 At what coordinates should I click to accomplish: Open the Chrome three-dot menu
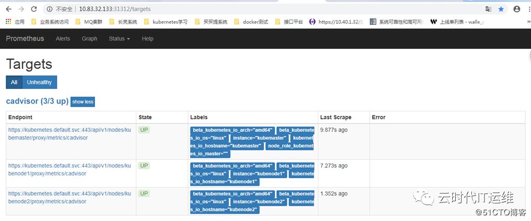coord(528,9)
